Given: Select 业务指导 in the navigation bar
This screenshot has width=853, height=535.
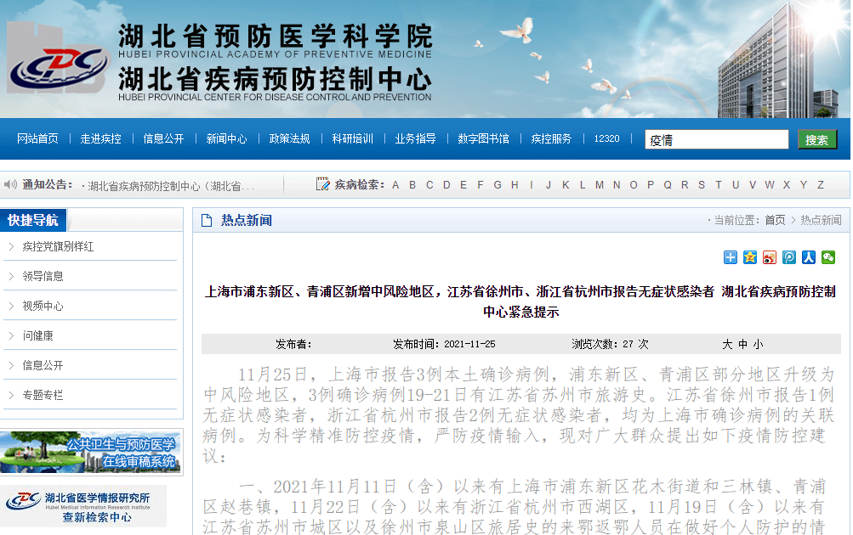Looking at the screenshot, I should 416,138.
